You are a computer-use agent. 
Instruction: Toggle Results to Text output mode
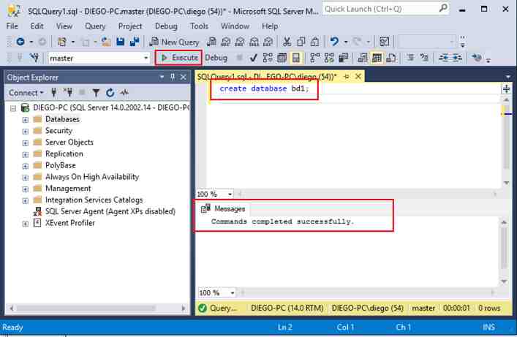(x=363, y=58)
